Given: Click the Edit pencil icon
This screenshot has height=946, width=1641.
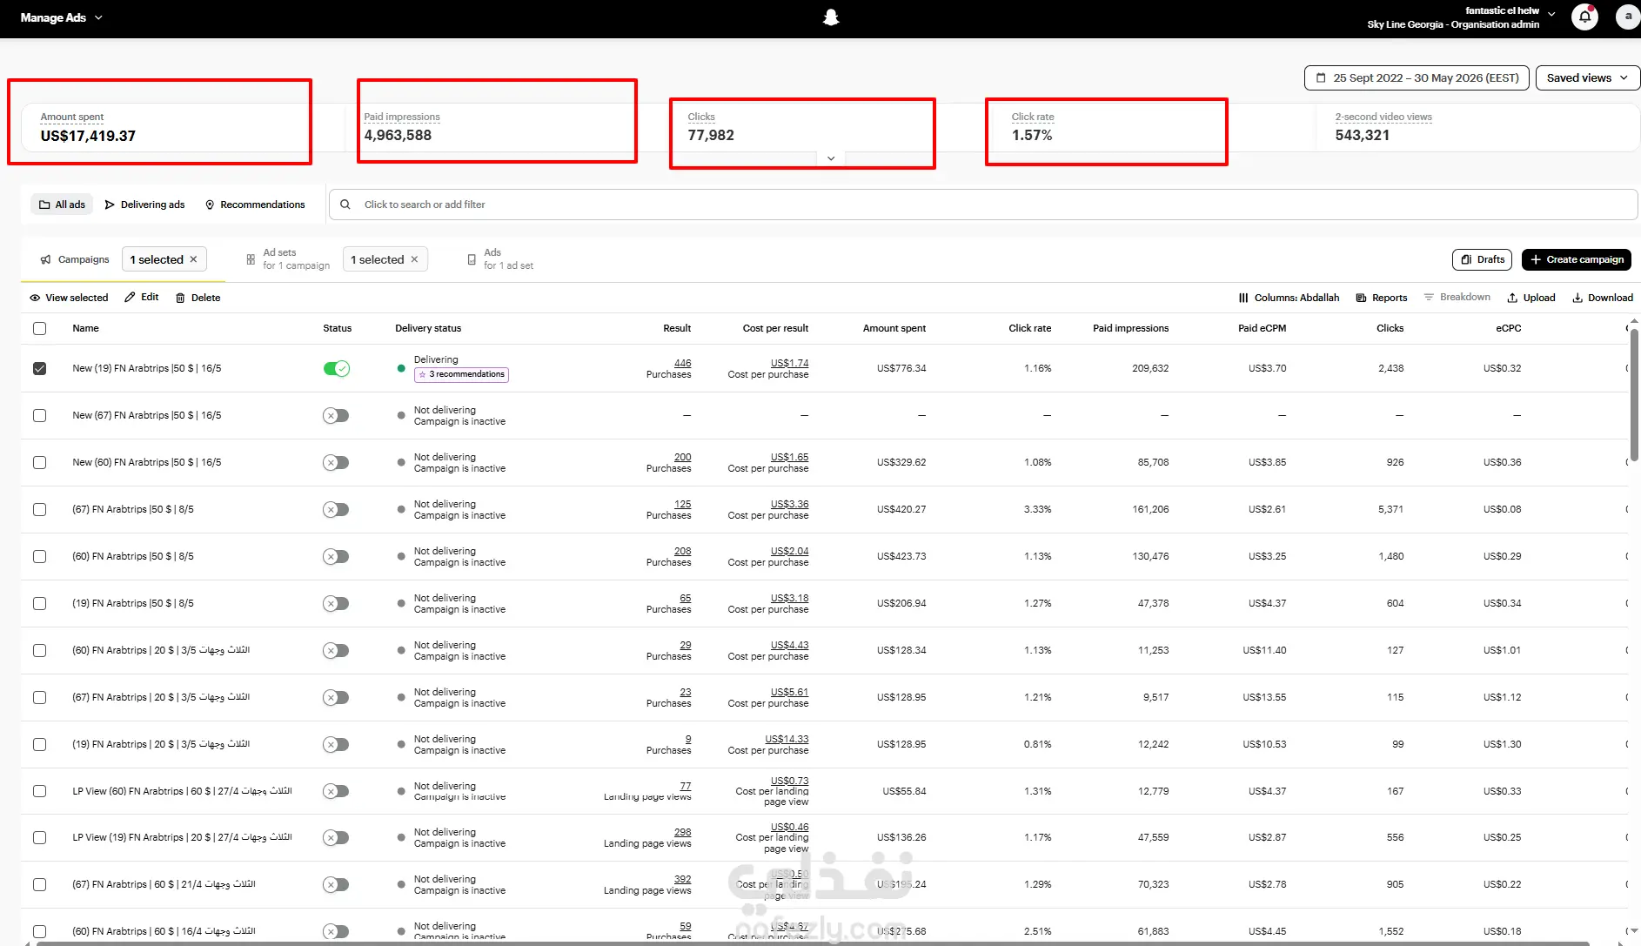Looking at the screenshot, I should [130, 298].
